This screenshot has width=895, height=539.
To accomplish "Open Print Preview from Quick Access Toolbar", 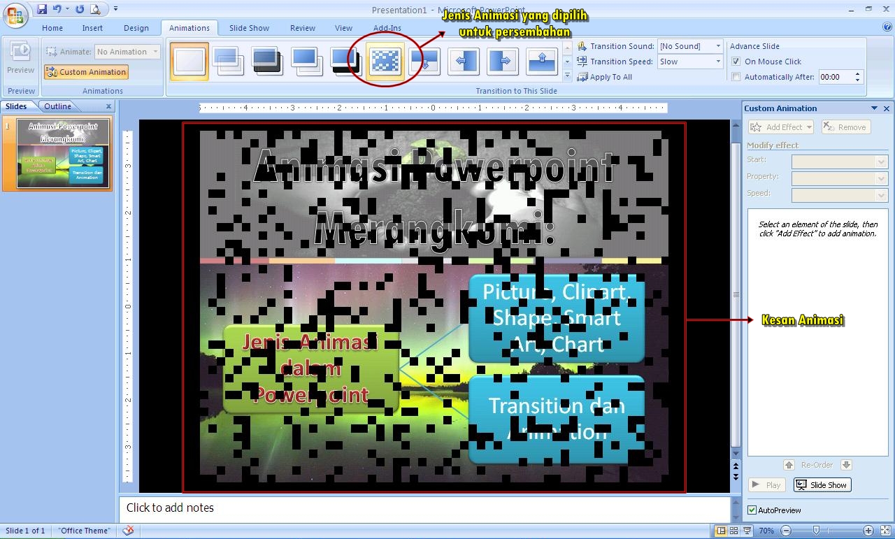I will pyautogui.click(x=95, y=9).
